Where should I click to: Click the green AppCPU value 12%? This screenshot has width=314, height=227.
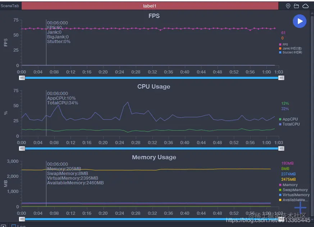coord(285,103)
